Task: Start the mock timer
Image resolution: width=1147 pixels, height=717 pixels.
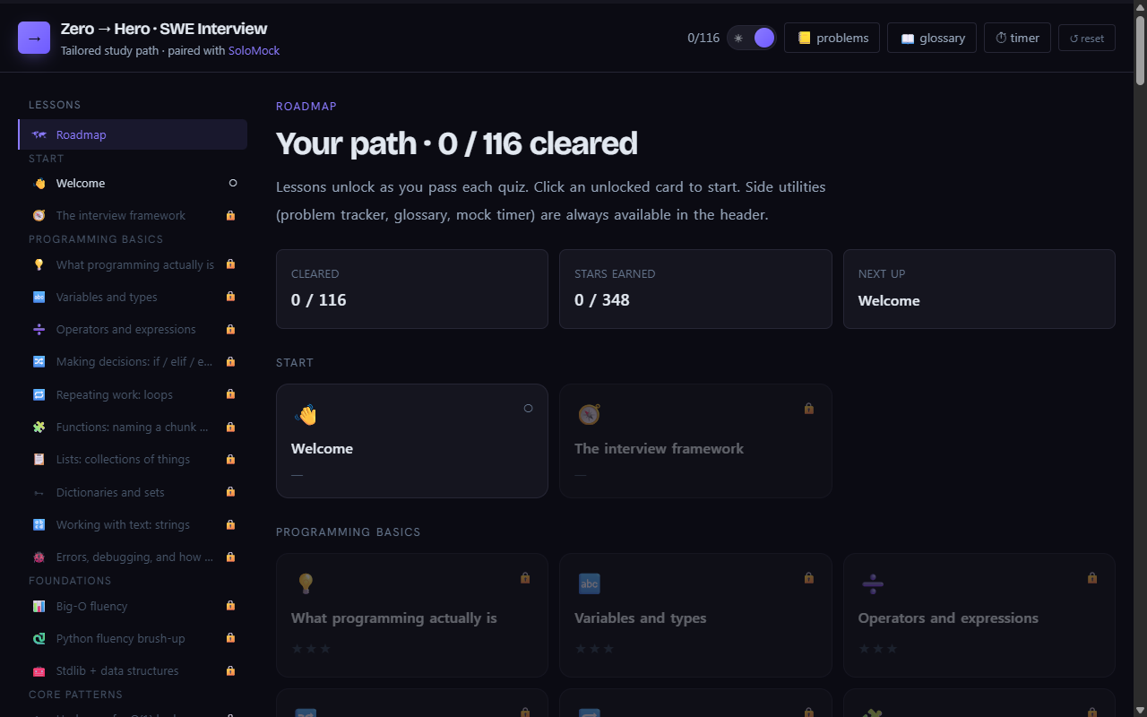Action: pos(1017,38)
